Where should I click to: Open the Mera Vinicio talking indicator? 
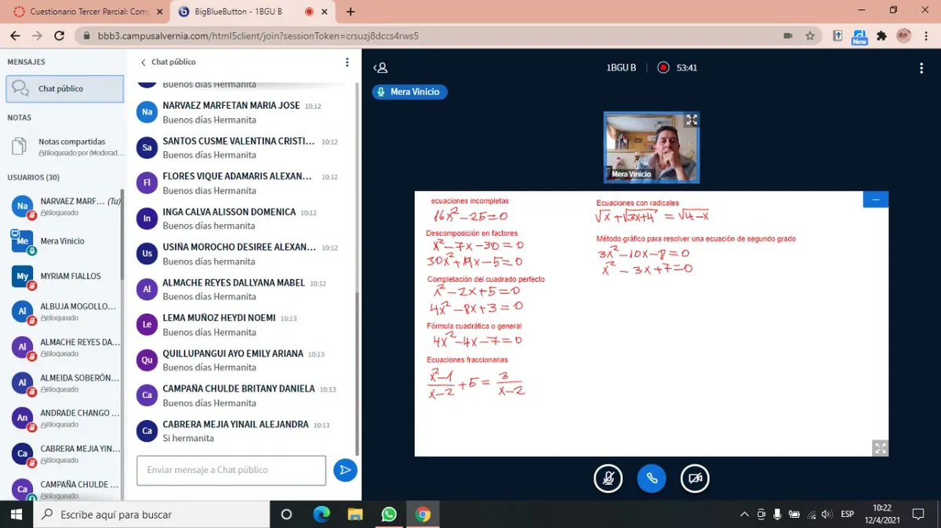tap(409, 92)
